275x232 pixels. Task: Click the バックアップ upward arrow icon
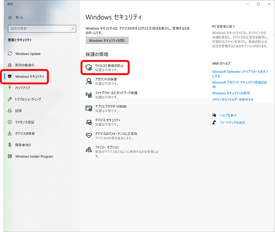pos(10,88)
